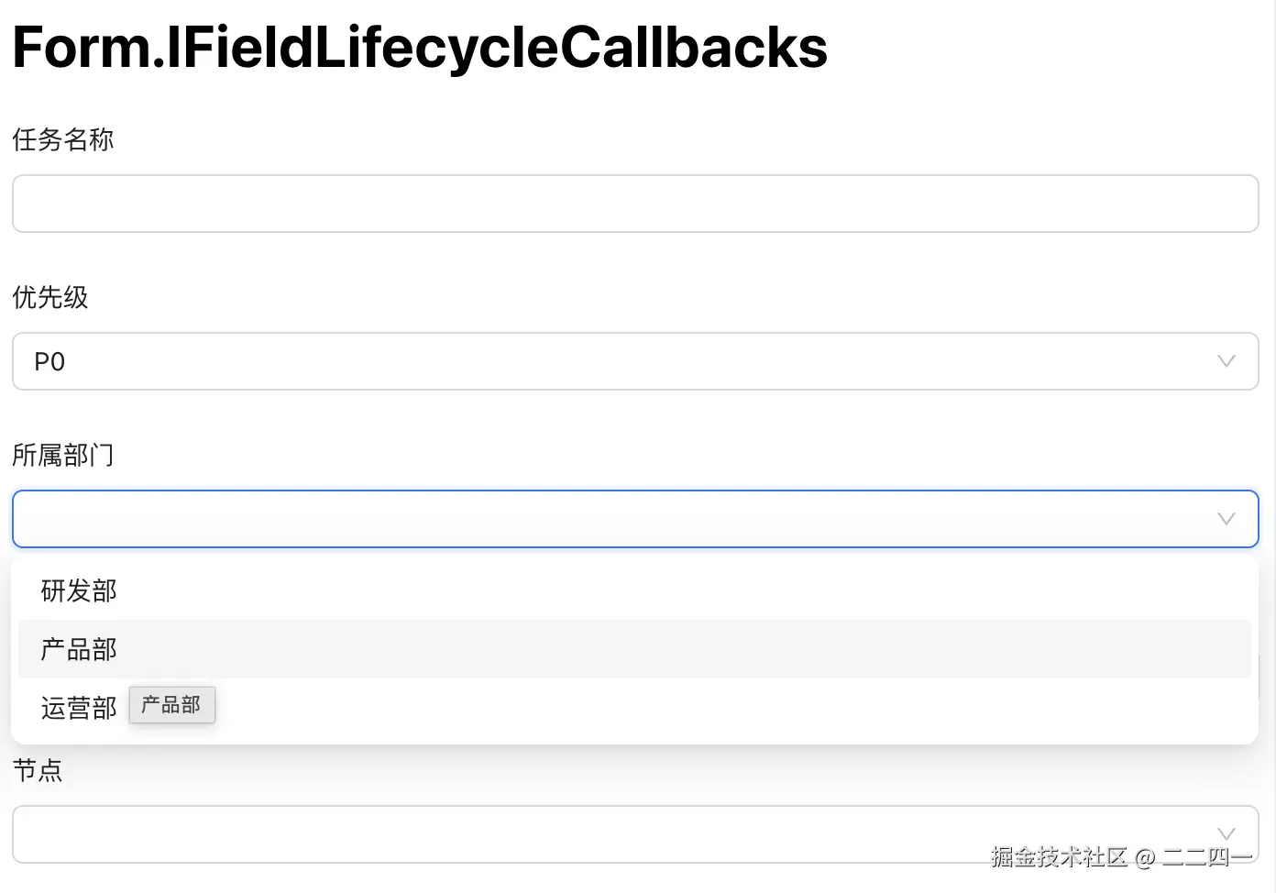The image size is (1276, 893).
Task: Click the 优先级 field label
Action: (x=50, y=298)
